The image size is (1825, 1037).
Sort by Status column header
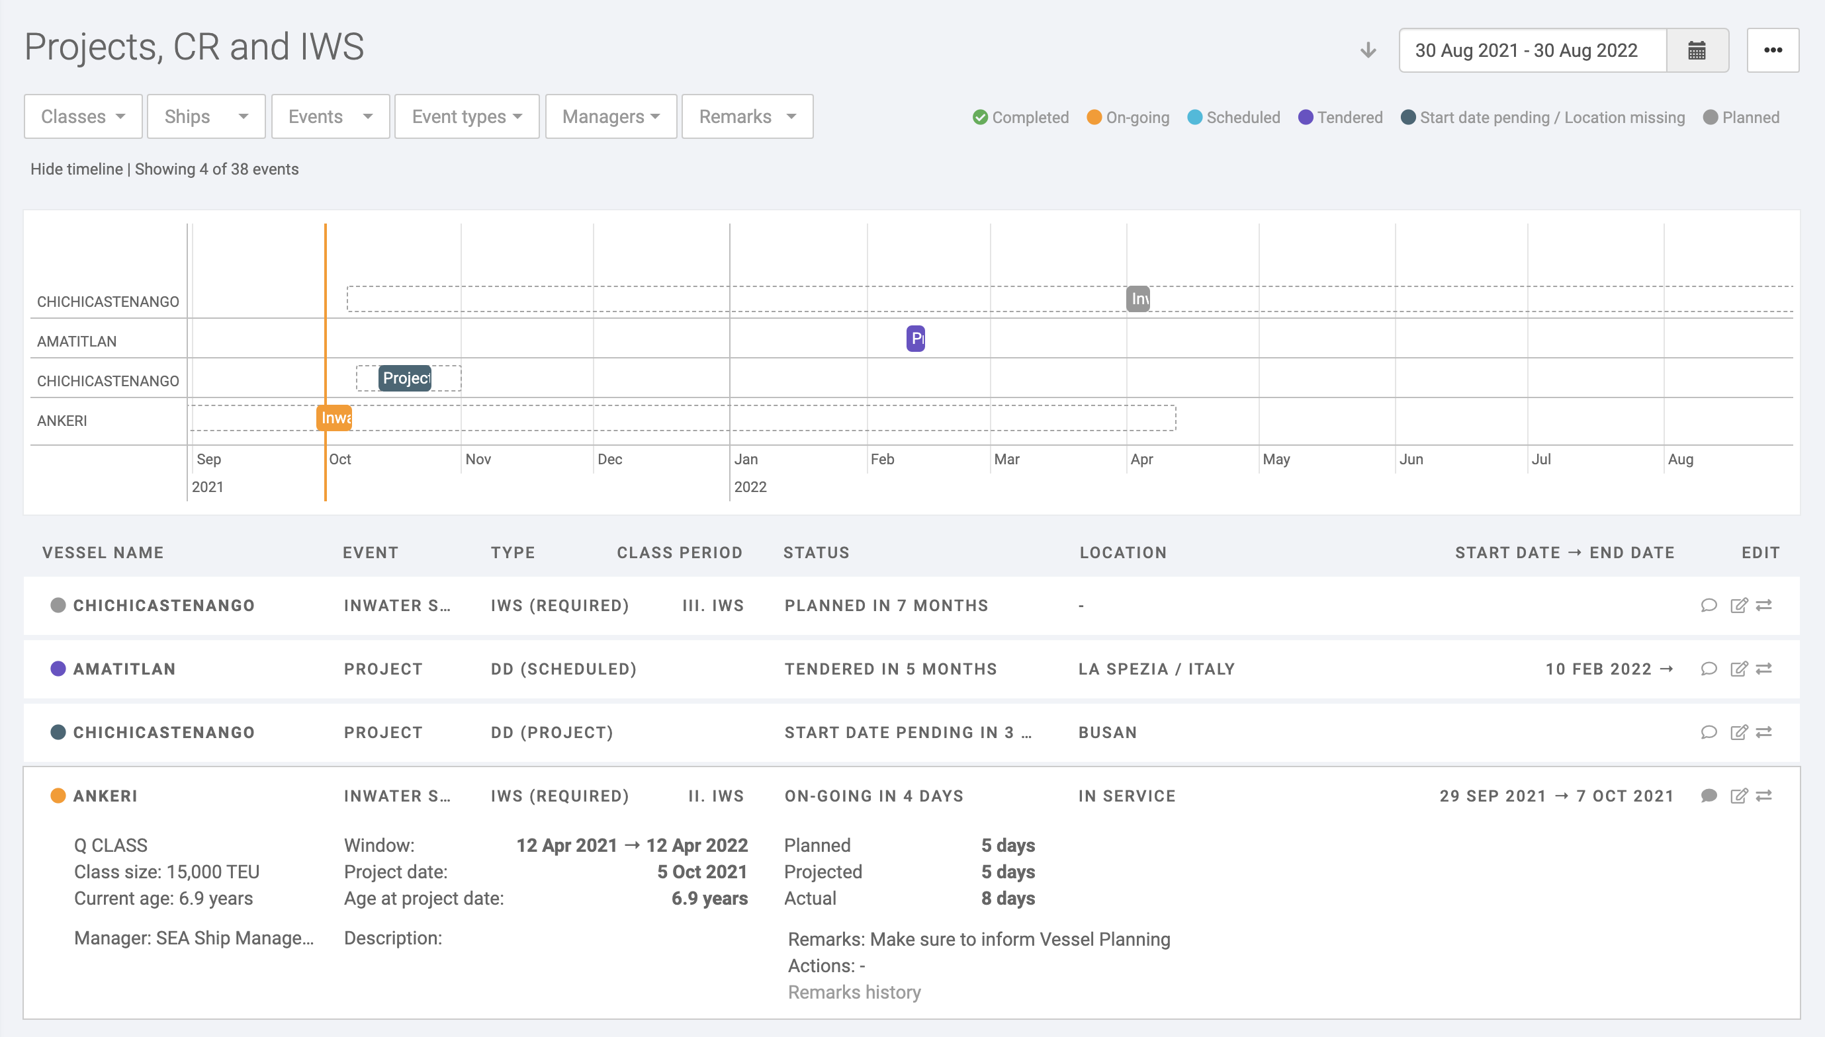click(816, 553)
